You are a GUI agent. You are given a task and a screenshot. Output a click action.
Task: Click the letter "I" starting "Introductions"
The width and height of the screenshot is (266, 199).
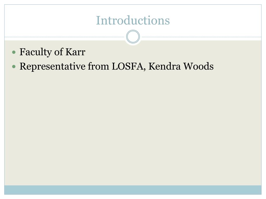click(98, 20)
